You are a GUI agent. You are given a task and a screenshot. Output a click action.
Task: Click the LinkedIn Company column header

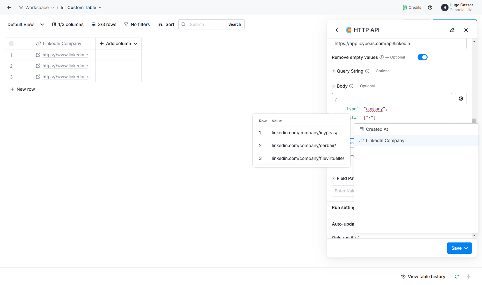(64, 43)
